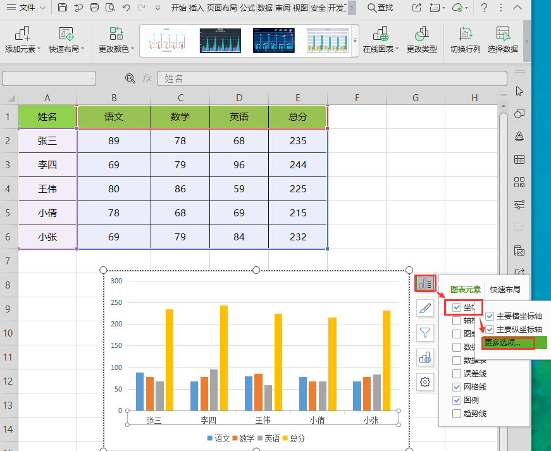Click the 更改类型 chart type icon
This screenshot has width=551, height=451.
(x=421, y=40)
